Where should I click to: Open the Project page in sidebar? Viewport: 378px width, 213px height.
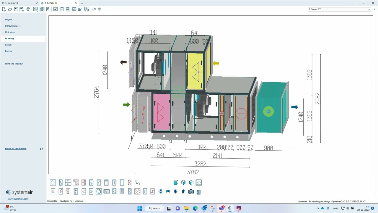coord(9,20)
